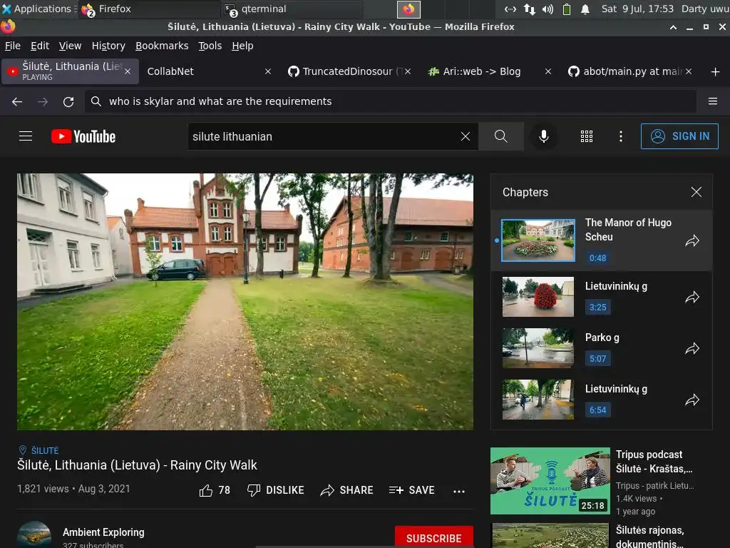The height and width of the screenshot is (548, 730).
Task: Subscribe to Ambient Exploring channel
Action: tap(434, 537)
